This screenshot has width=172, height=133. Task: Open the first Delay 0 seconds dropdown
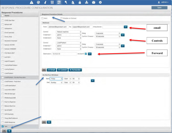(x=108, y=33)
